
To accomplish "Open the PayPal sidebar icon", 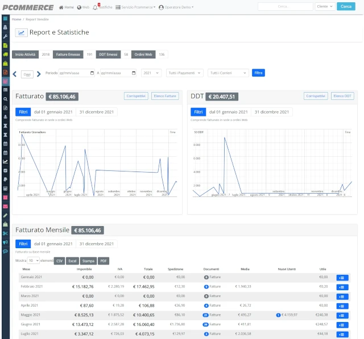I will click(x=5, y=179).
